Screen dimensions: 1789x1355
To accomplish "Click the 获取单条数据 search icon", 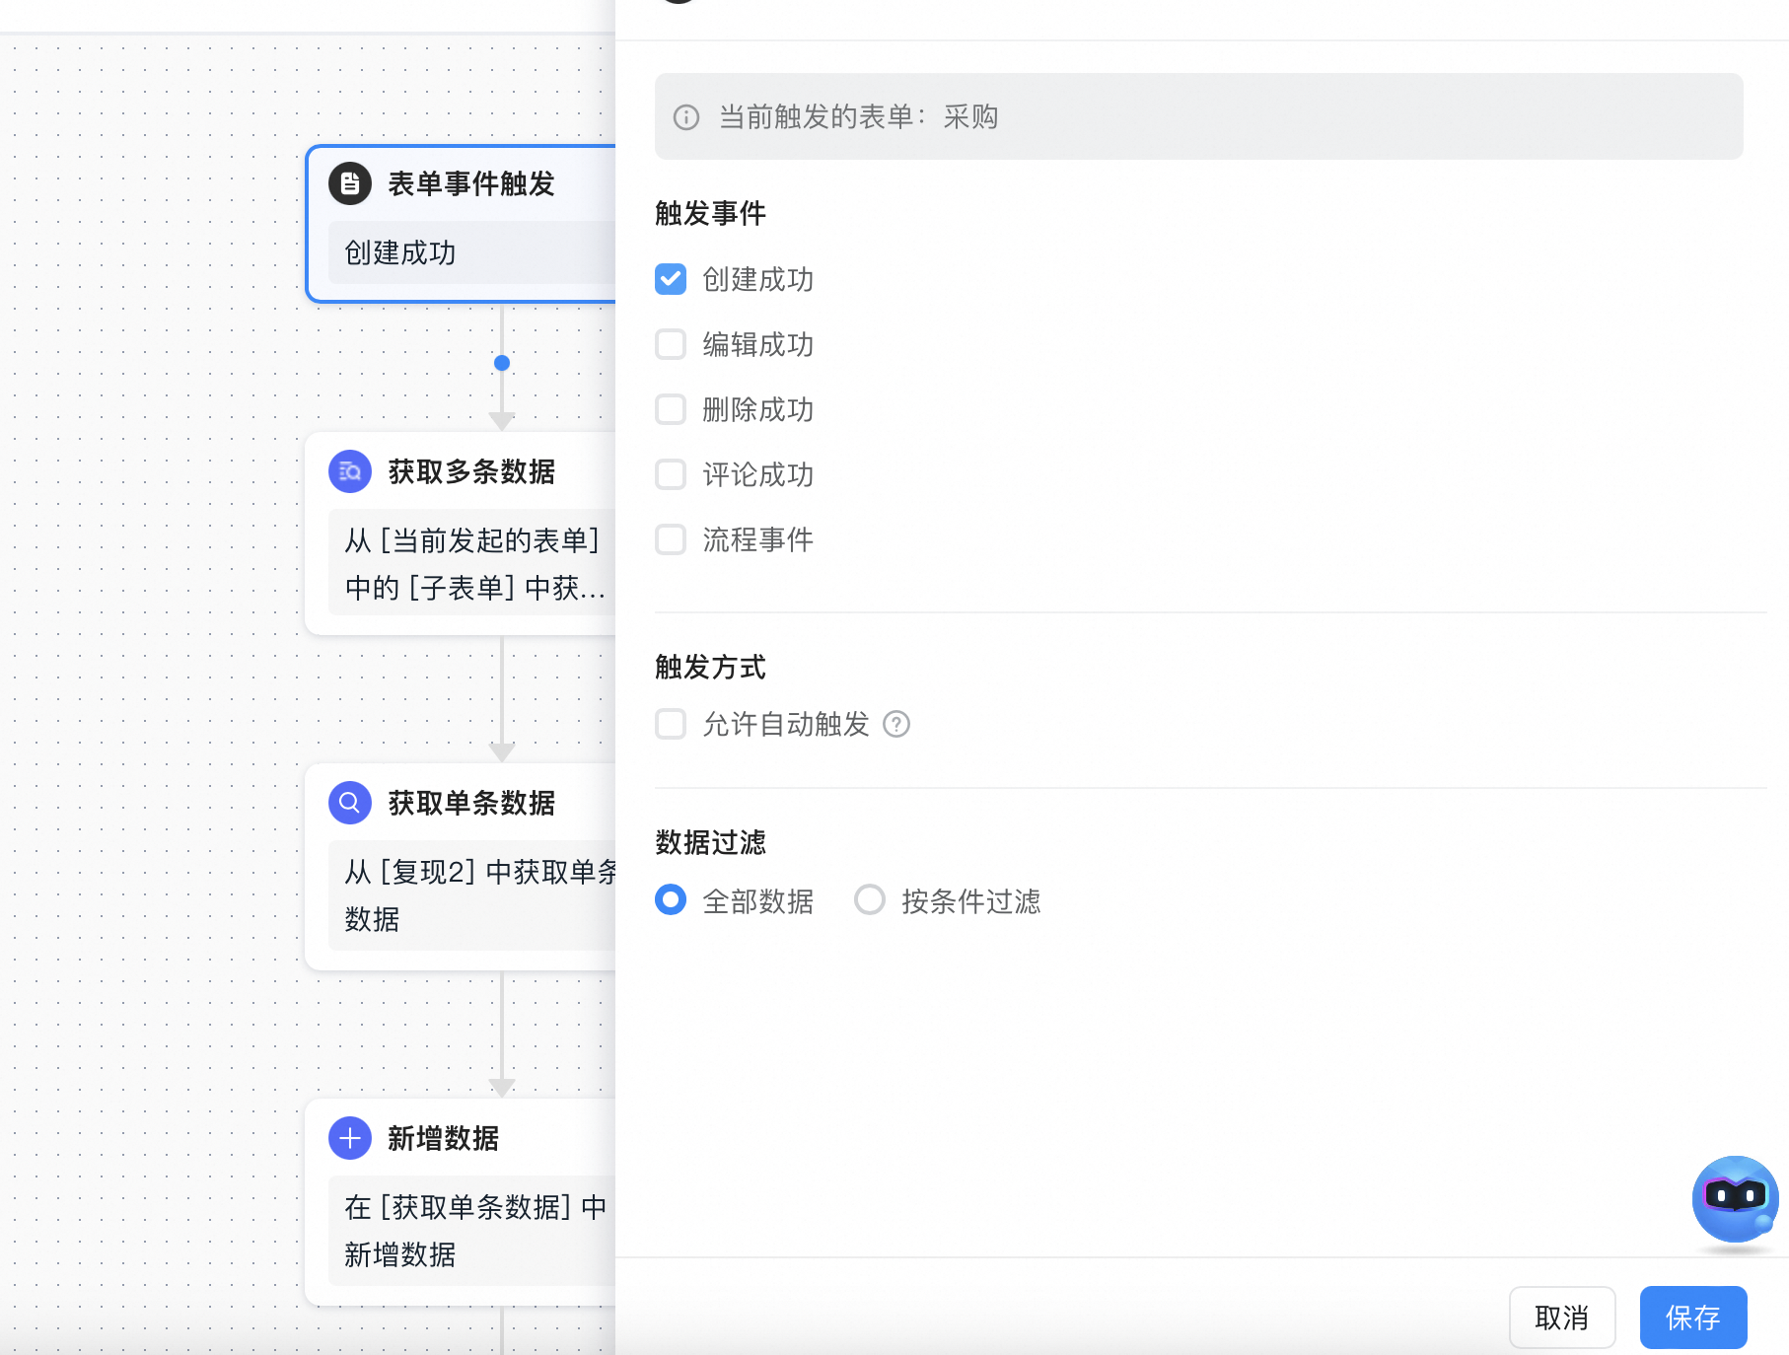I will click(350, 803).
